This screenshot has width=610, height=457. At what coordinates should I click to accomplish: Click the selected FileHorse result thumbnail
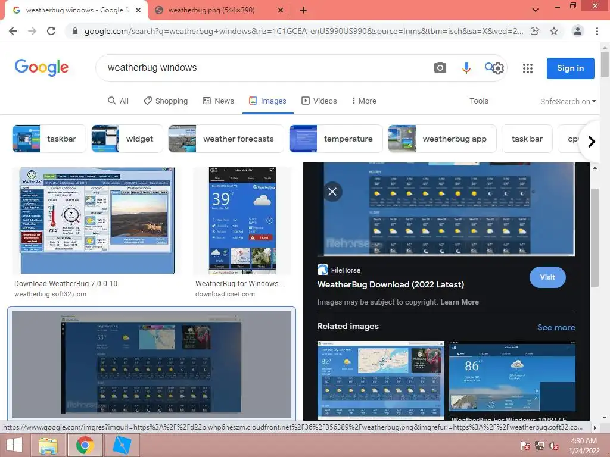pos(152,364)
